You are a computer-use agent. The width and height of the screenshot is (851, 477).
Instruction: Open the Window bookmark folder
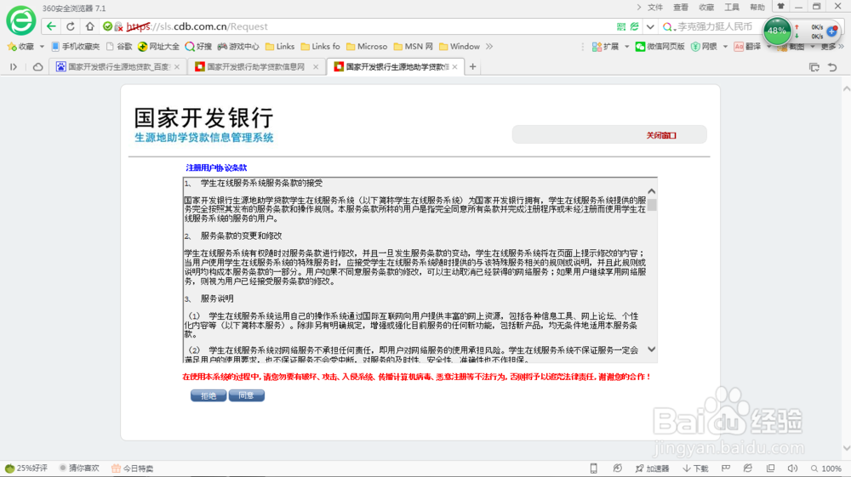tap(460, 47)
